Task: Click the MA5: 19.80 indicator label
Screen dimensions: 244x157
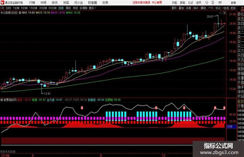Action: [x=28, y=13]
